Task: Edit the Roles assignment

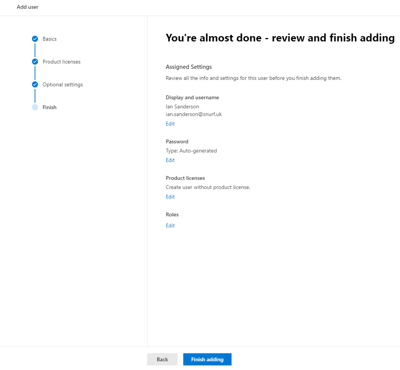Action: pyautogui.click(x=170, y=225)
